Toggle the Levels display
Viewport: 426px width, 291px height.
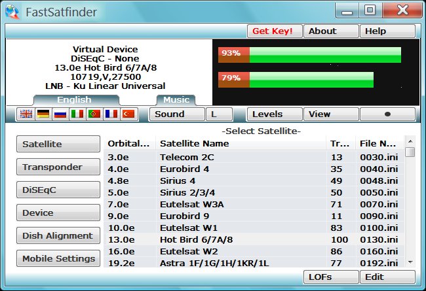(275, 114)
